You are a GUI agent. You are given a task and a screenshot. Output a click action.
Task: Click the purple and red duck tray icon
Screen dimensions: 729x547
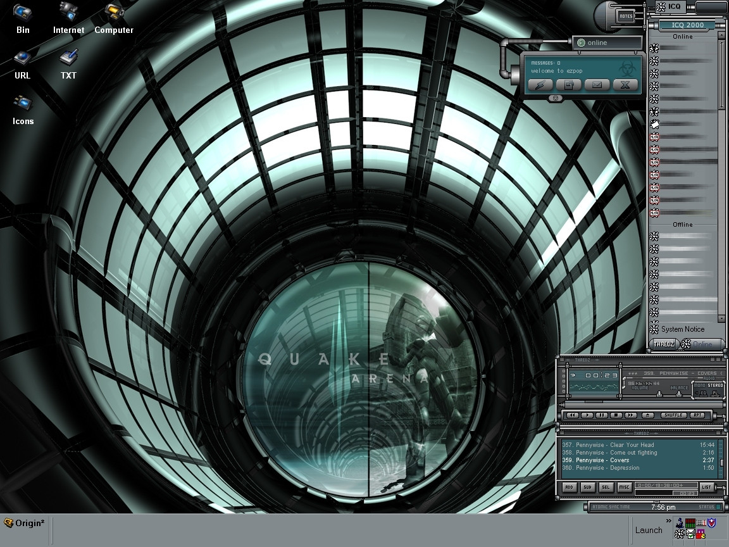tap(701, 534)
